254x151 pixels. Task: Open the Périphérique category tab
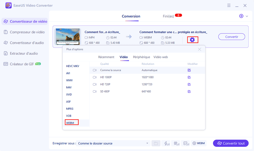(141, 57)
